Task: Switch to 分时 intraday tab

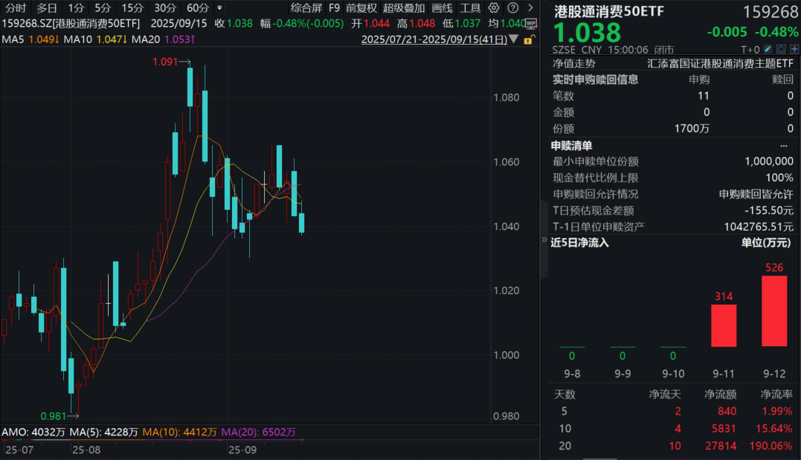Action: [16, 8]
